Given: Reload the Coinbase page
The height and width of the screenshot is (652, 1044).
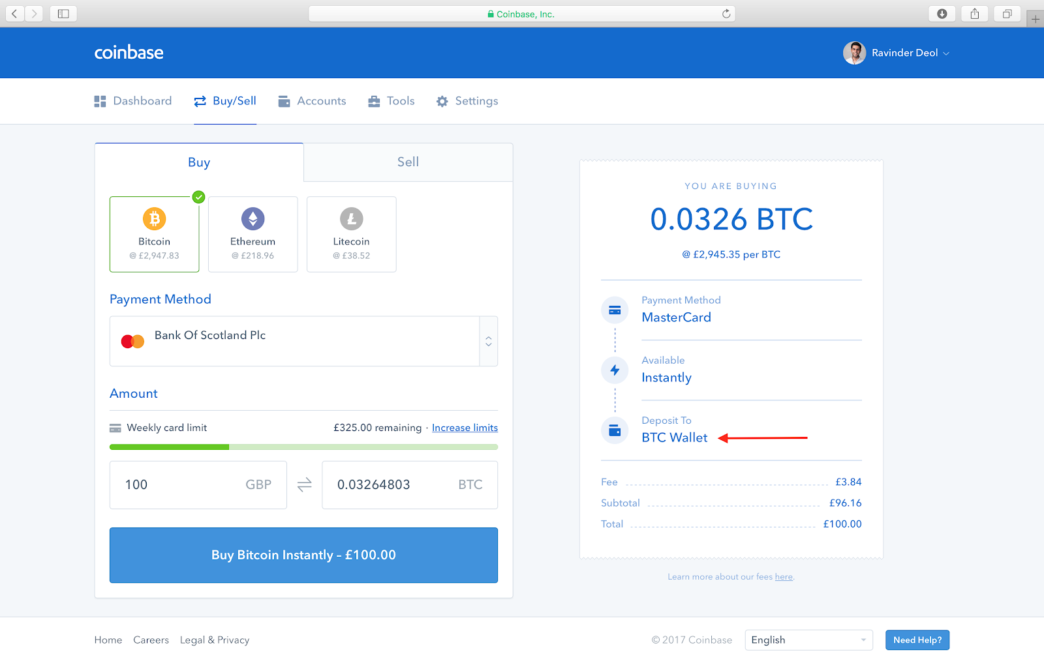Looking at the screenshot, I should [726, 14].
